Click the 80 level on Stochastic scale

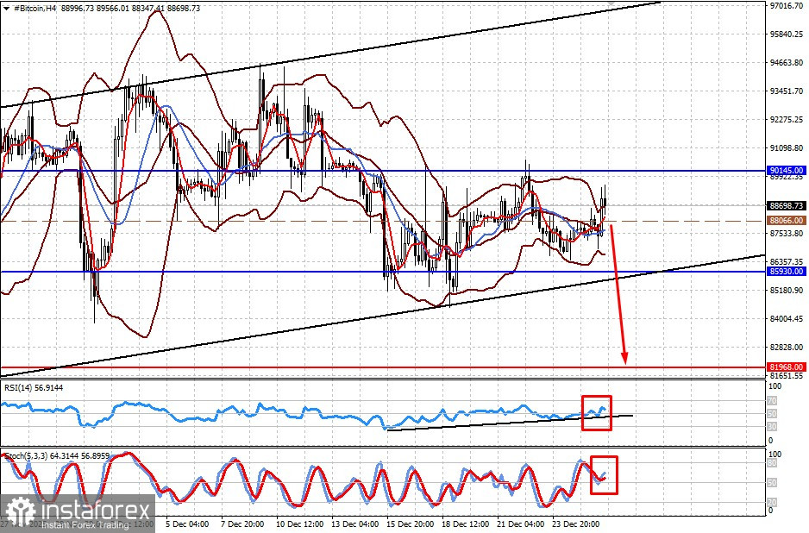click(x=773, y=463)
